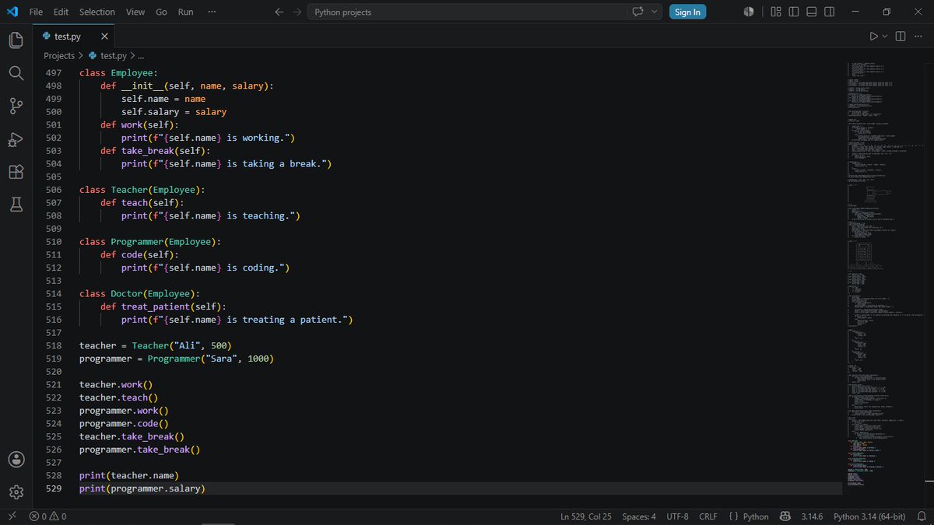Viewport: 934px width, 525px height.
Task: Split the editor right
Action: pyautogui.click(x=901, y=37)
